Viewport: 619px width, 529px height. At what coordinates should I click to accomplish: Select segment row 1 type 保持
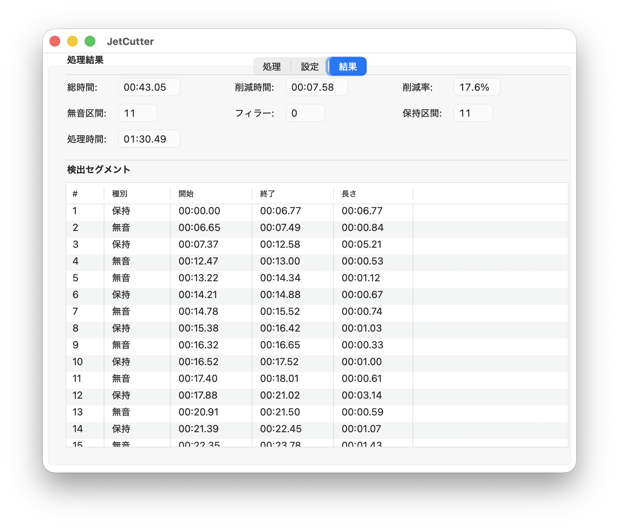pos(121,211)
